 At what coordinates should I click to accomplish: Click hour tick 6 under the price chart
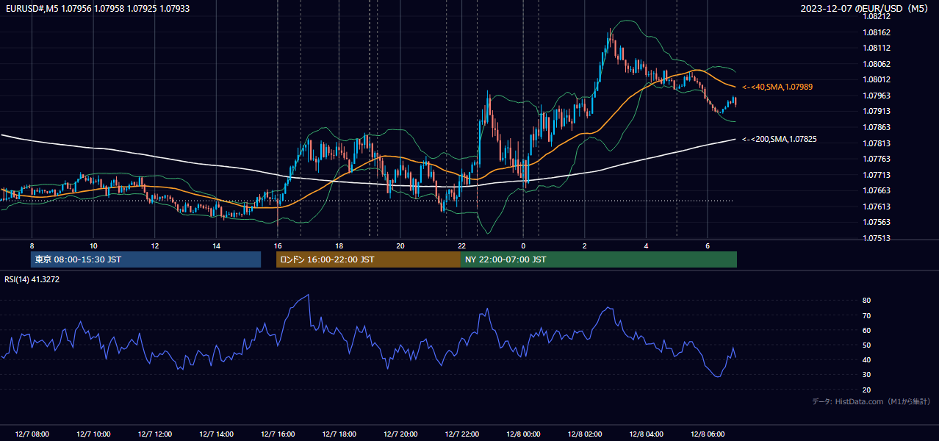tap(708, 245)
